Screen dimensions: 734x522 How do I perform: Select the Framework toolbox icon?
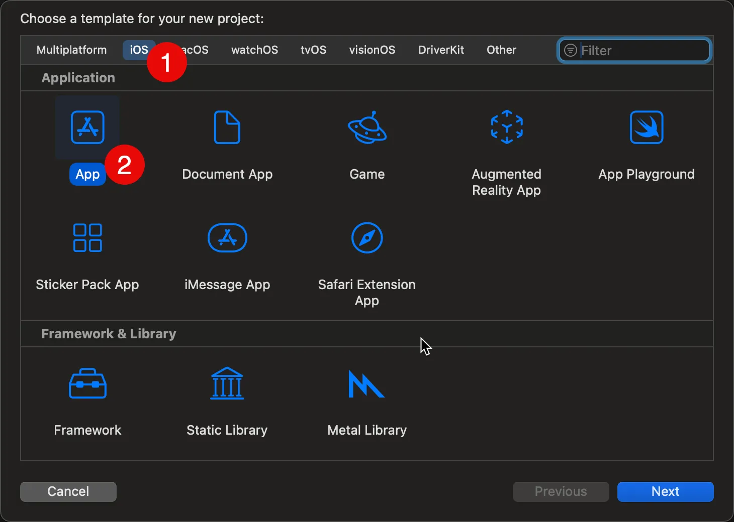tap(87, 384)
